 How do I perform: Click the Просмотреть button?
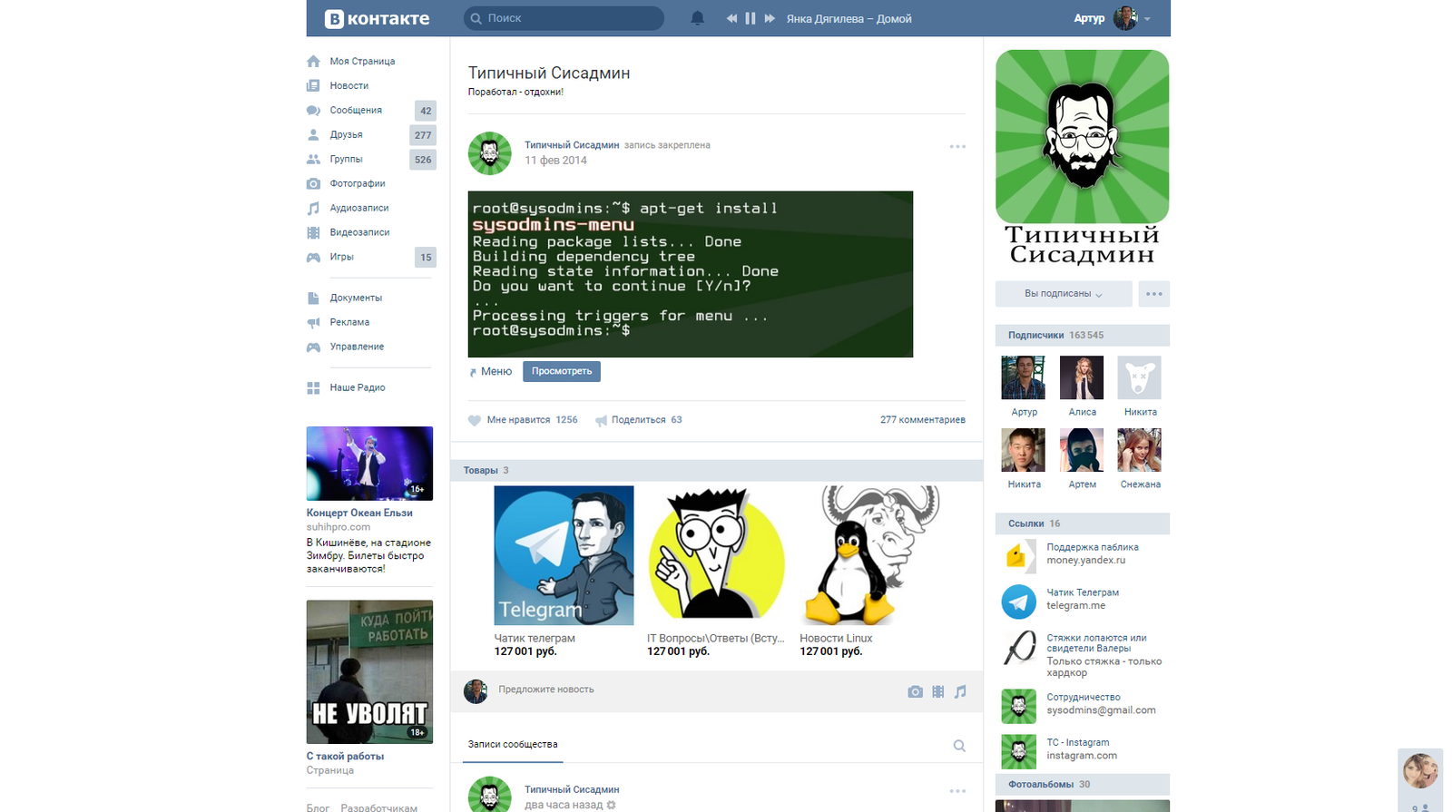click(562, 371)
